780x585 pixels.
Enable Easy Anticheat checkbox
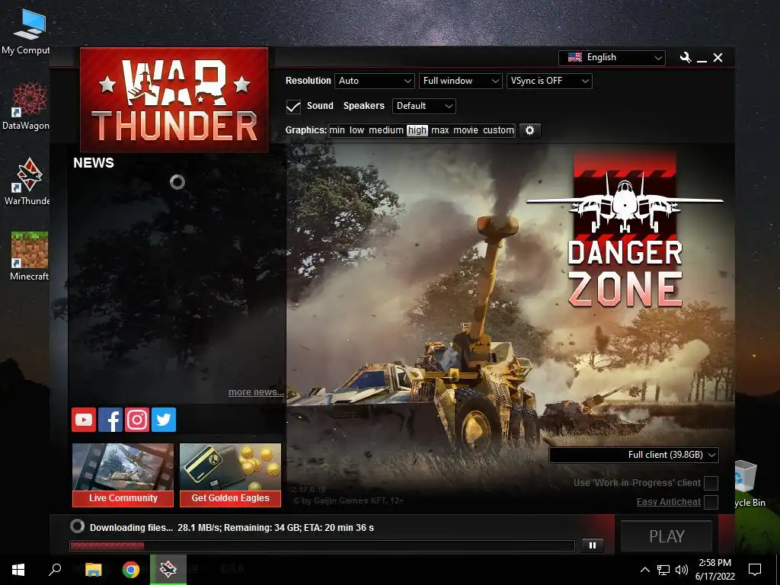pos(711,502)
